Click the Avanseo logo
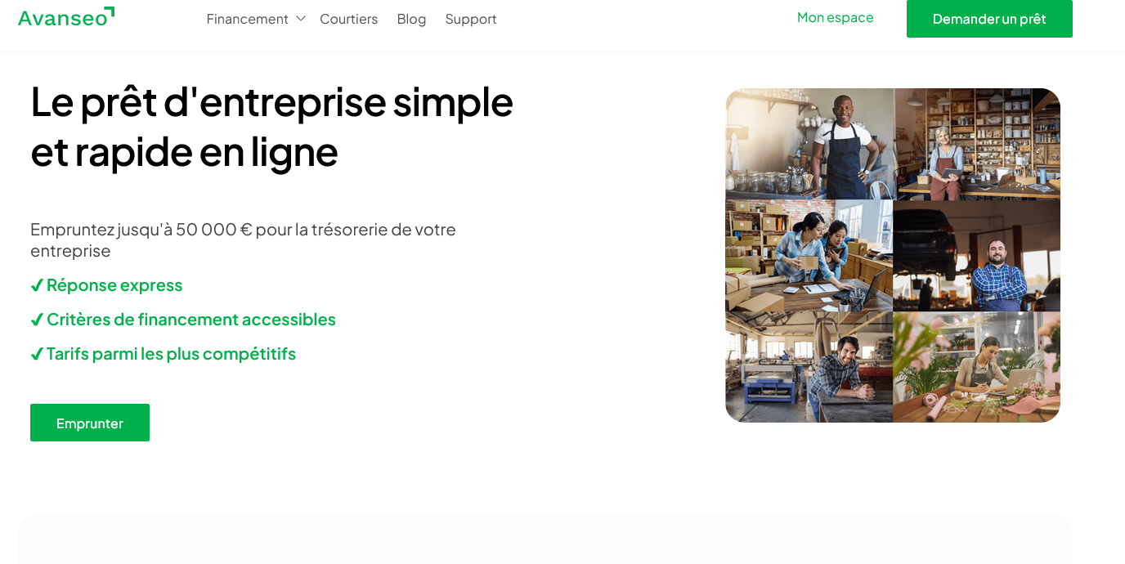1125x564 pixels. pyautogui.click(x=66, y=17)
